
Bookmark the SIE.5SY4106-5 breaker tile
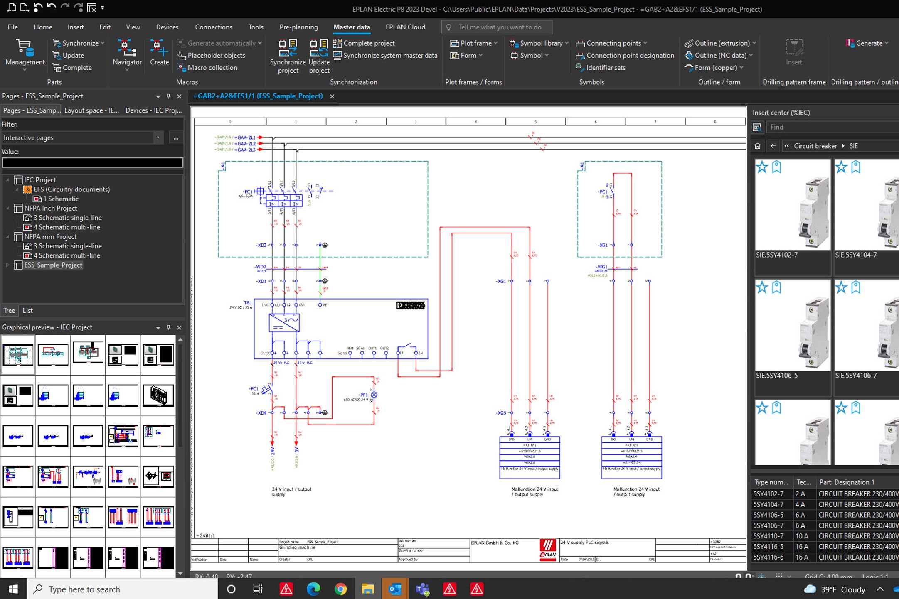776,287
